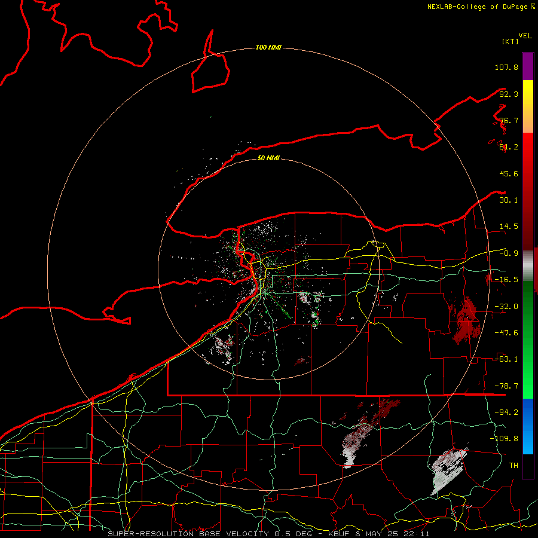Click the -47.6 scale value
This screenshot has height=538, width=538.
506,333
